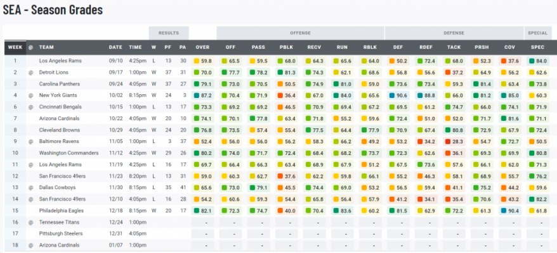Click the TACK column header

[454, 47]
